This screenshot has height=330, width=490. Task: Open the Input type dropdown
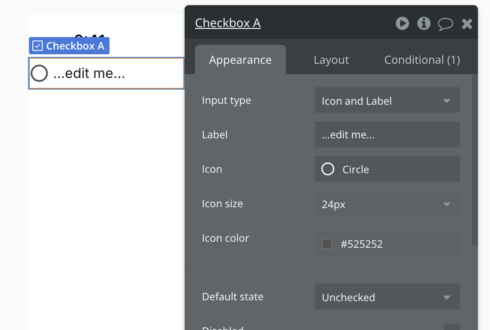coord(387,100)
